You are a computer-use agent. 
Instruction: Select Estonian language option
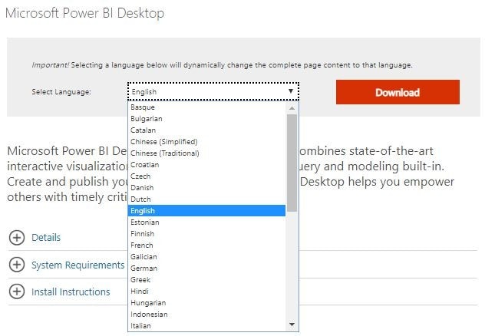point(206,222)
